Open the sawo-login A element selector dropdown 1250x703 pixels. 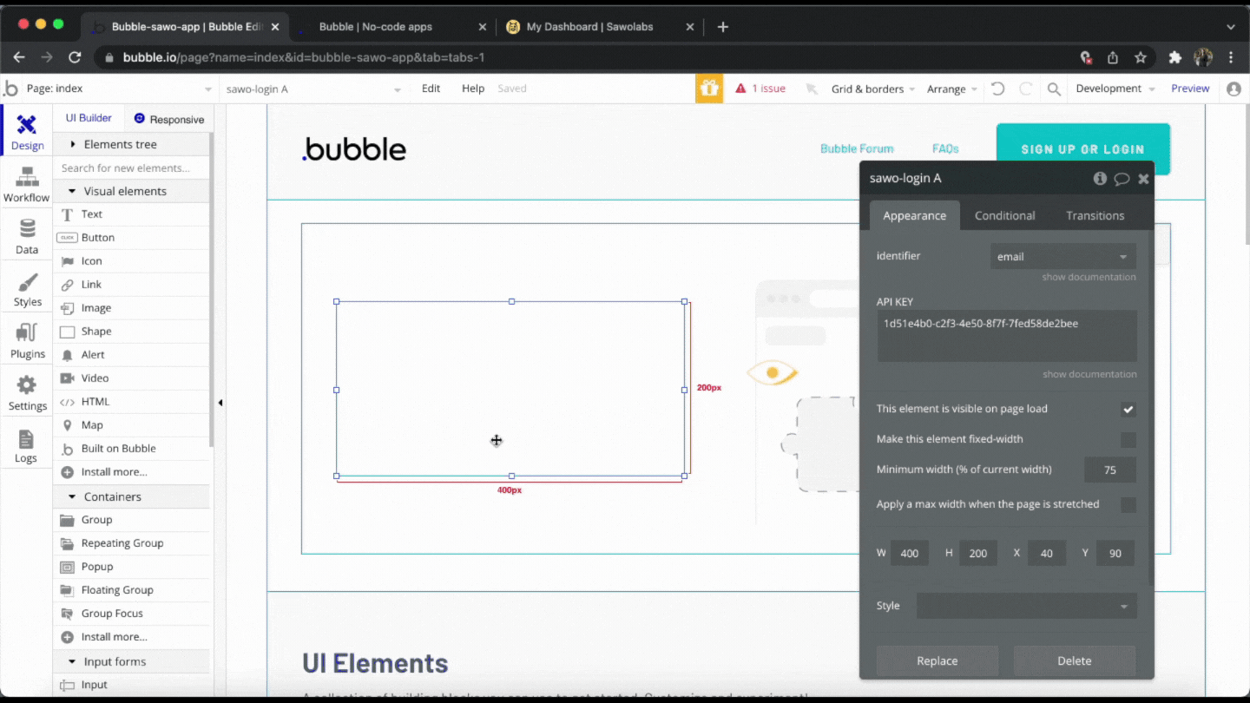313,89
